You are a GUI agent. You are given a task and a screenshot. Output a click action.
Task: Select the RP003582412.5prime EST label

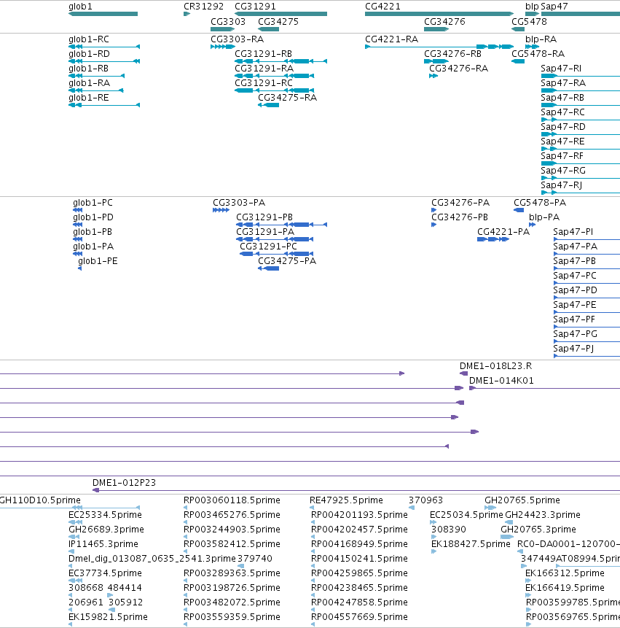point(232,544)
